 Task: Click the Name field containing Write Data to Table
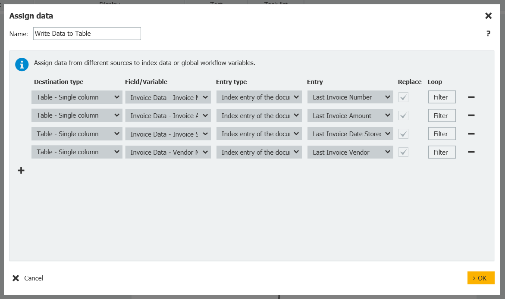click(x=87, y=34)
